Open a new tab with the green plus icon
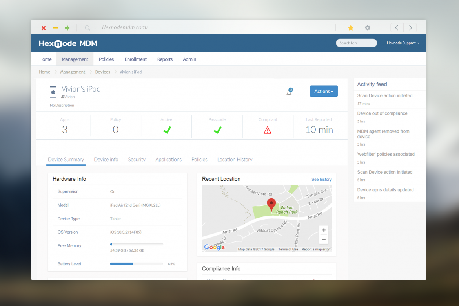Viewport: 459px width, 306px height. click(67, 28)
